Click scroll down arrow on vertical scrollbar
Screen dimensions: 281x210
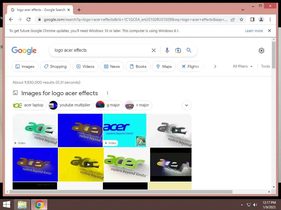[274, 187]
